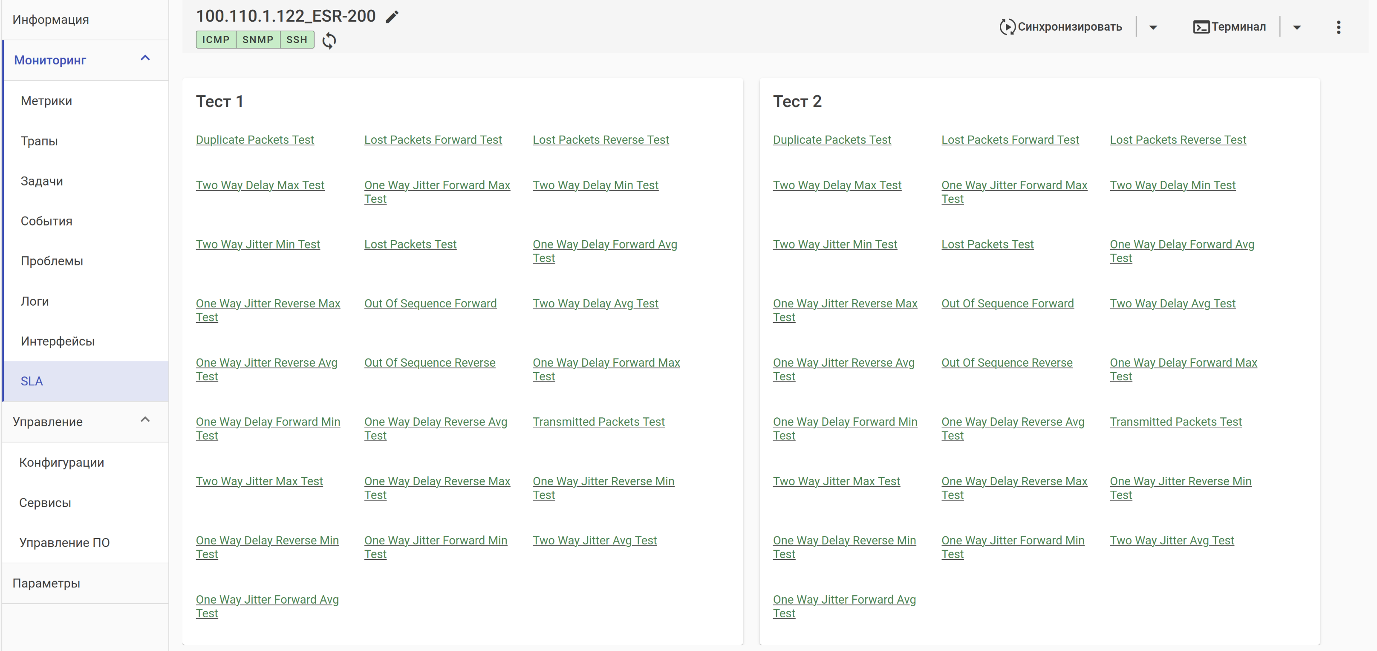Open Параметры sidebar section
Screen dimensions: 1377x651
(46, 583)
